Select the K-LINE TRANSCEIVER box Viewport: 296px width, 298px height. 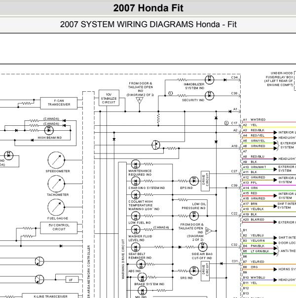click(x=50, y=296)
